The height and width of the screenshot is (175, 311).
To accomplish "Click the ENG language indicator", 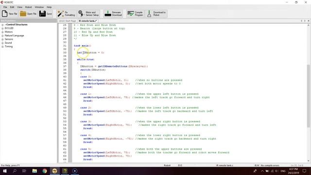I will pos(283,171).
